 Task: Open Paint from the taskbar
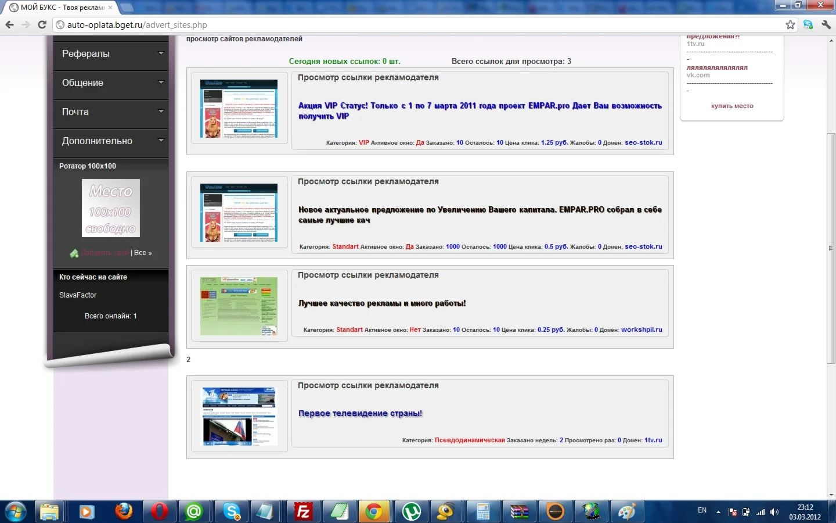[628, 512]
